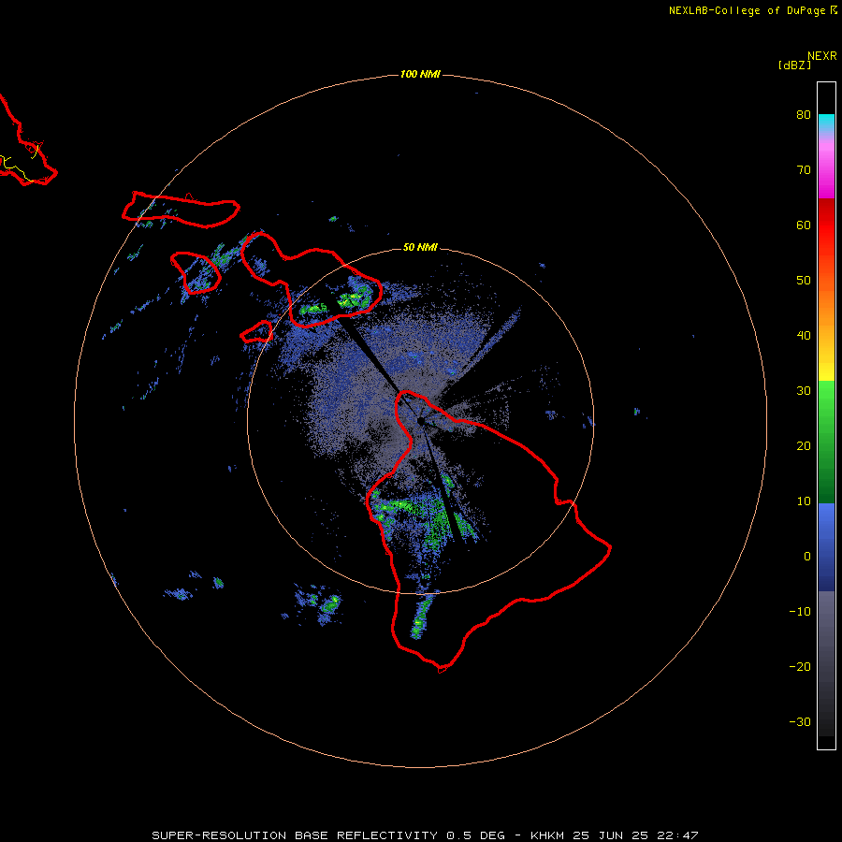Click the cyan segment of color bar
The width and height of the screenshot is (842, 842).
[826, 123]
